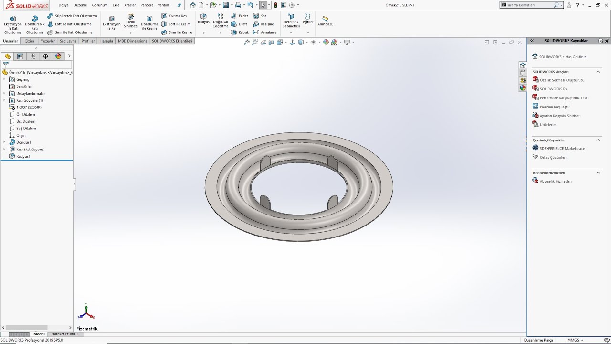
Task: Open Doğrusal Çoğaltma pattern tool
Action: pos(221,21)
